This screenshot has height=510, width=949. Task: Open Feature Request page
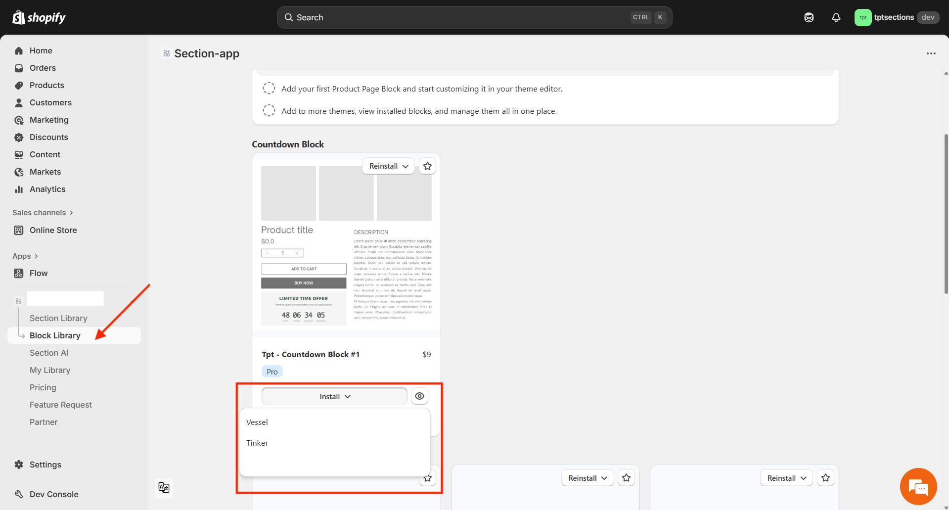coord(61,405)
